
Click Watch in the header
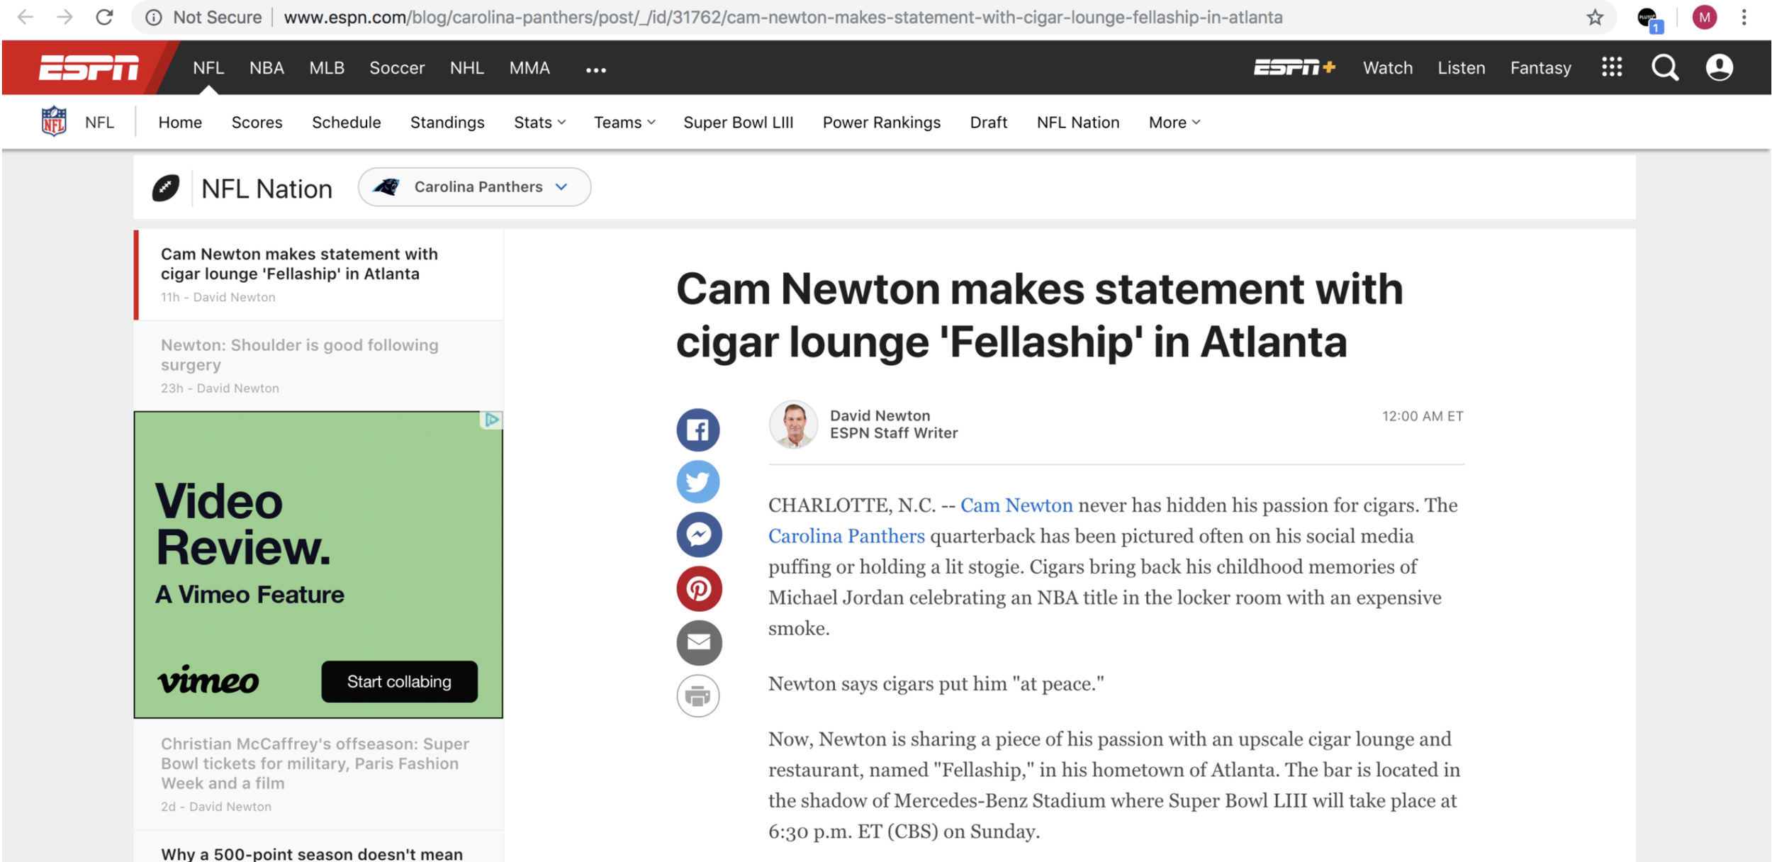[1388, 68]
